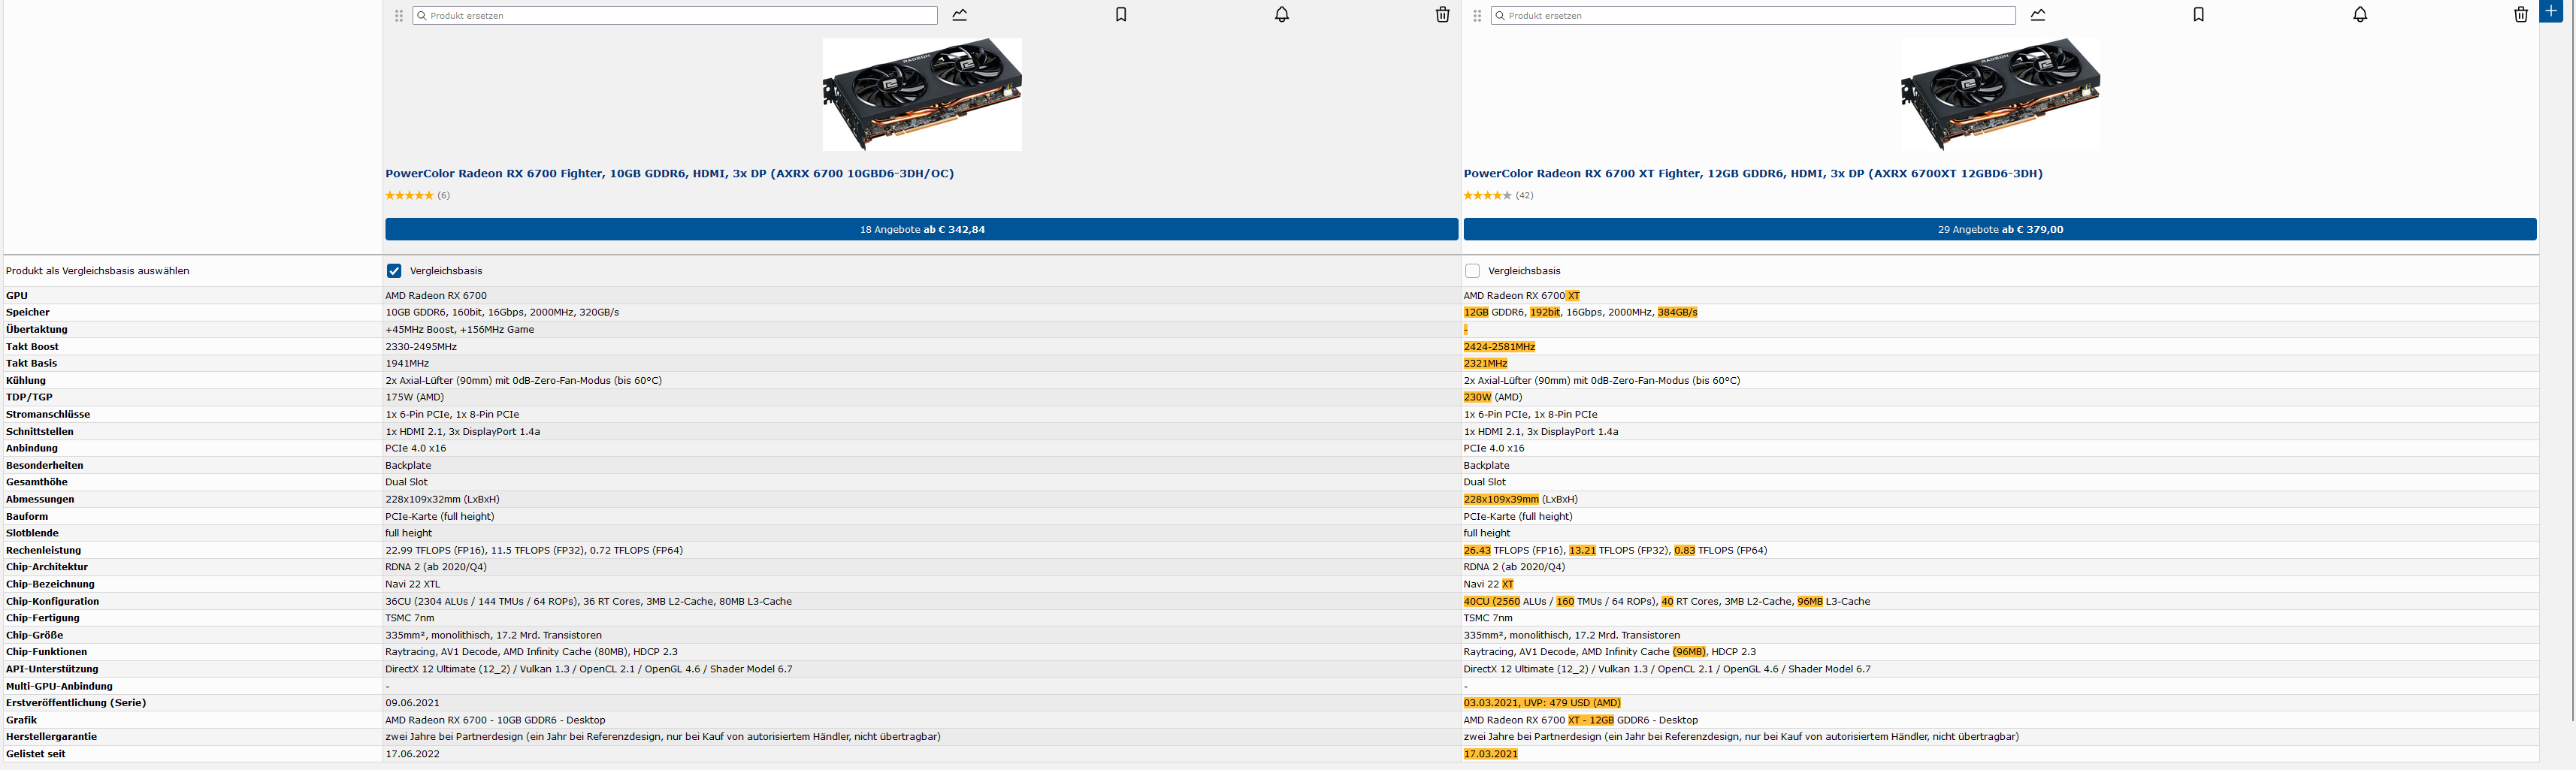Select the 'GPU' row label
This screenshot has height=770, width=2576.
coord(17,296)
